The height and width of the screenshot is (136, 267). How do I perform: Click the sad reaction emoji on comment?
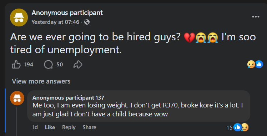click(245, 127)
